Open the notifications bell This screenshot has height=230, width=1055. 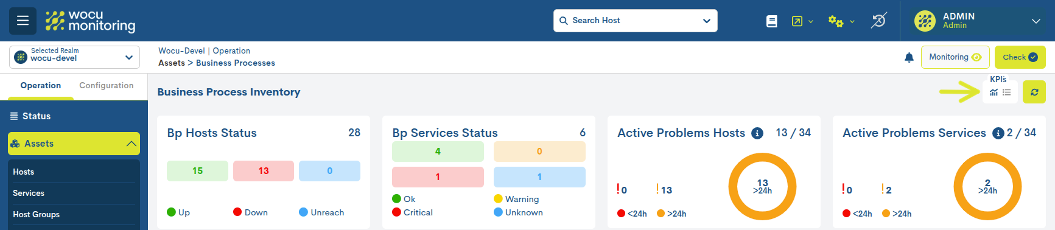909,57
